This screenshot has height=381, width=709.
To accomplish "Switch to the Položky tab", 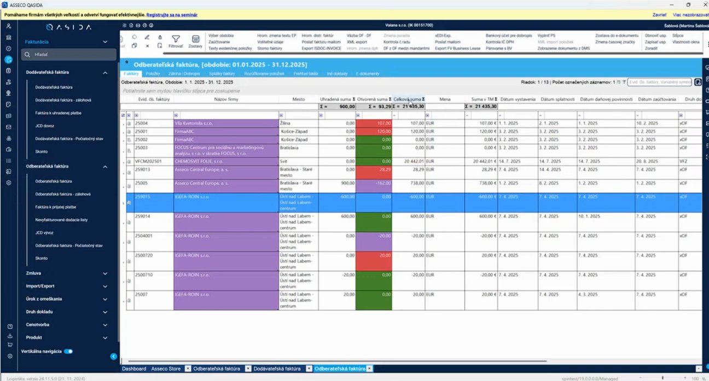I will click(153, 73).
